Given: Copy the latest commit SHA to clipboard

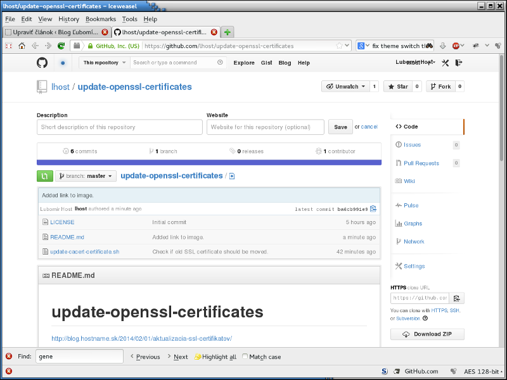Looking at the screenshot, I should pos(373,209).
